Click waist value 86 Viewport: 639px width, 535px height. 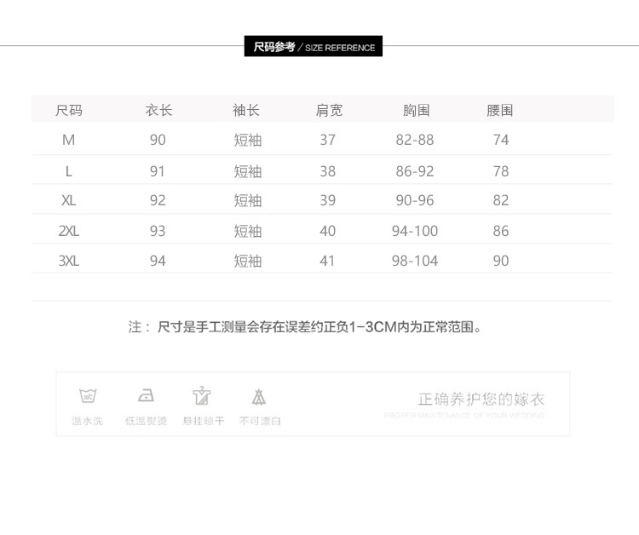[501, 231]
